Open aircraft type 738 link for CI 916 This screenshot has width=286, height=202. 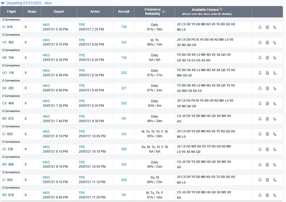pos(124,27)
